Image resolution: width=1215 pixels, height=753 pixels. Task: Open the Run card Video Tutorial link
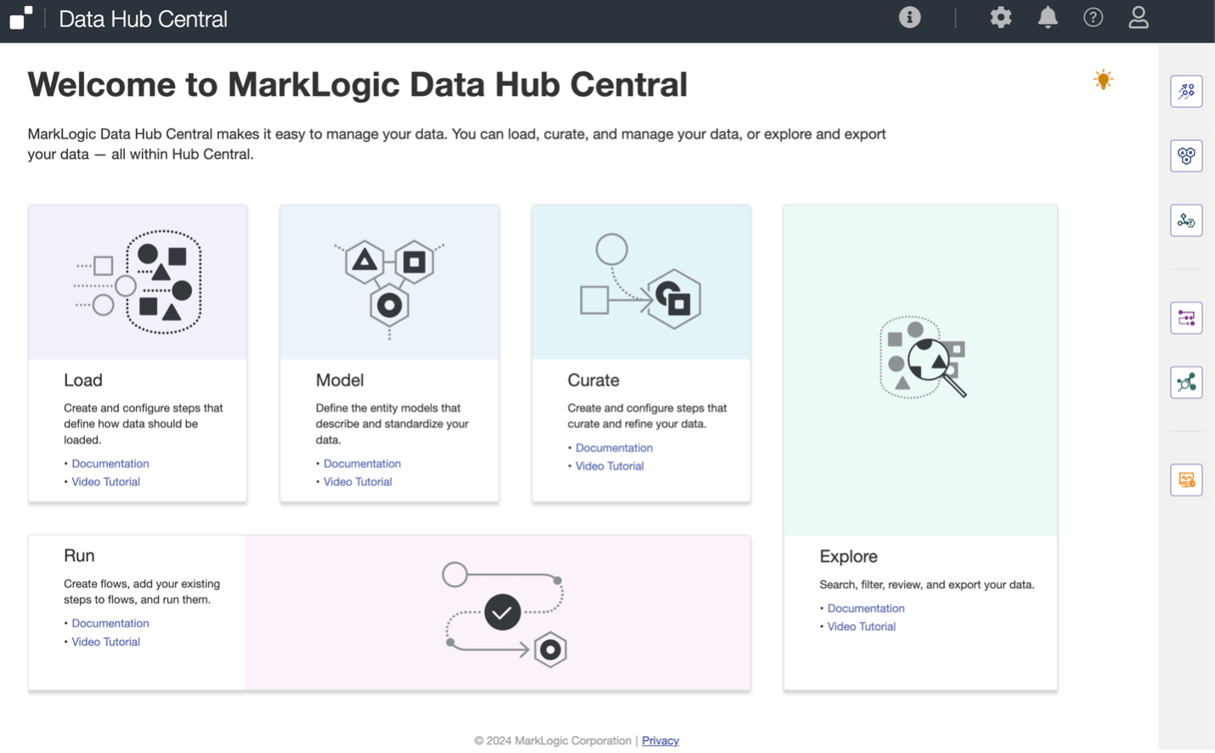tap(105, 642)
